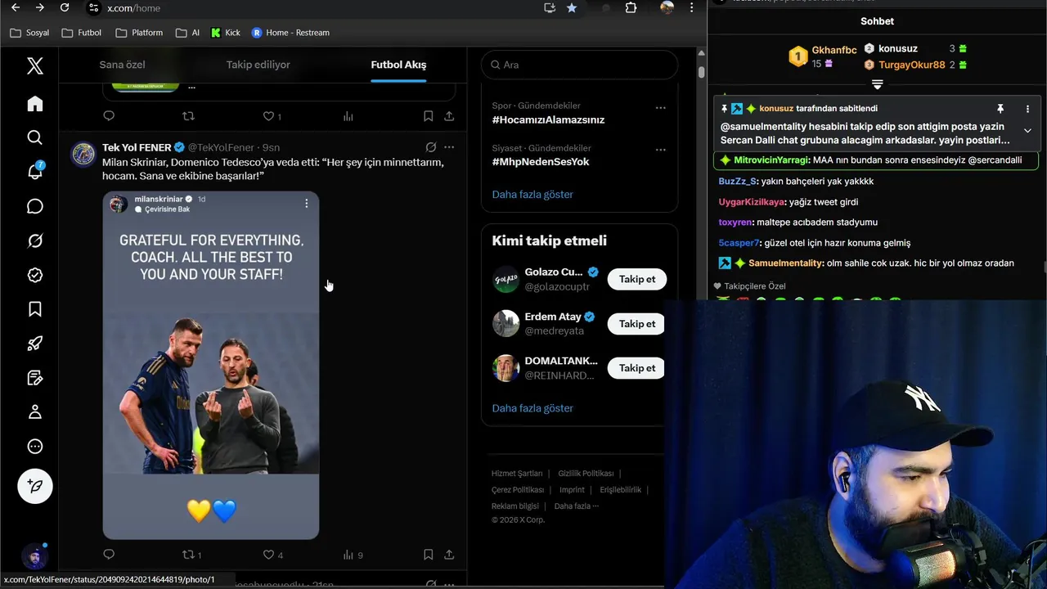Compose a new post with feather button

click(35, 486)
